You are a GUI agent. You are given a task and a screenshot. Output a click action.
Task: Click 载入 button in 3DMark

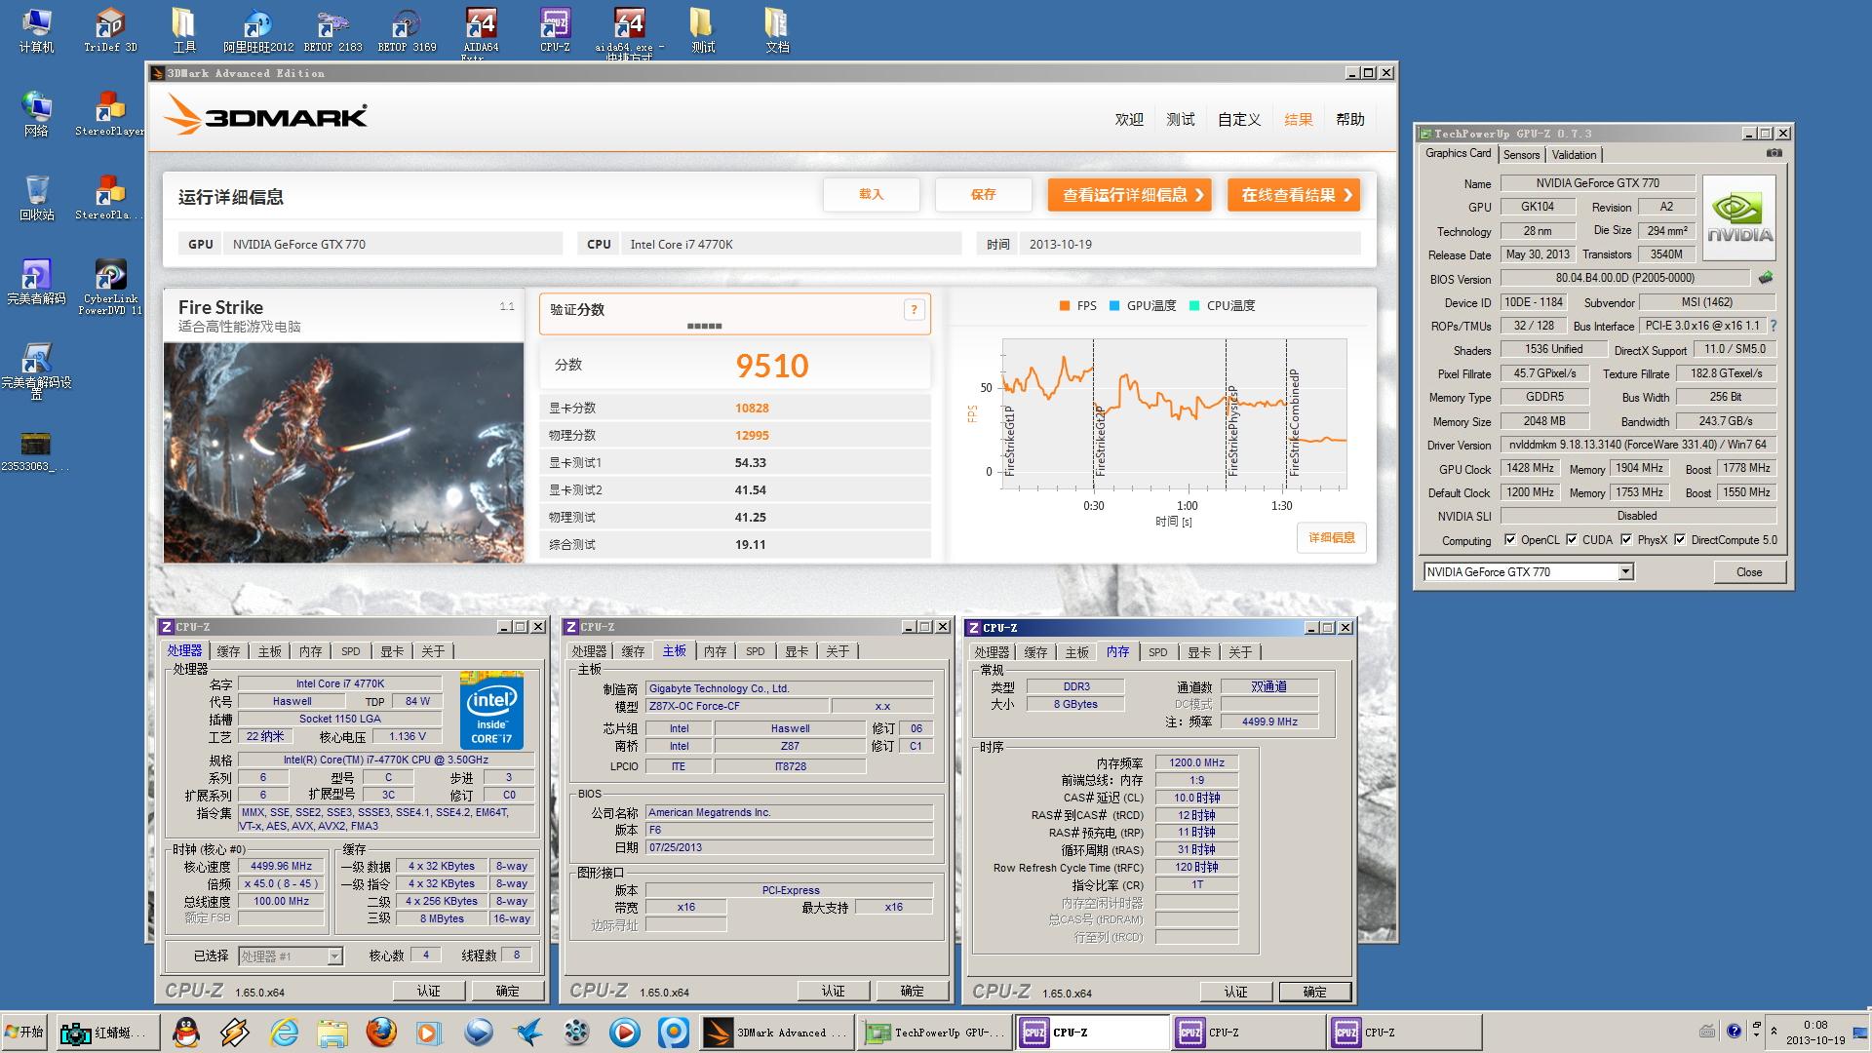[871, 194]
